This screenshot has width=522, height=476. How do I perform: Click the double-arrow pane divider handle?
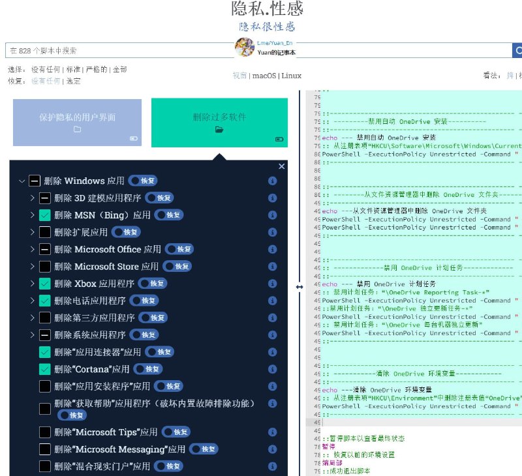[299, 287]
